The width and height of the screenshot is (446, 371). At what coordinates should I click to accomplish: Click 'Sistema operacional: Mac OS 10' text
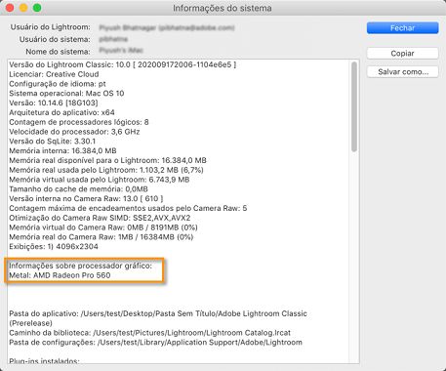tap(66, 94)
